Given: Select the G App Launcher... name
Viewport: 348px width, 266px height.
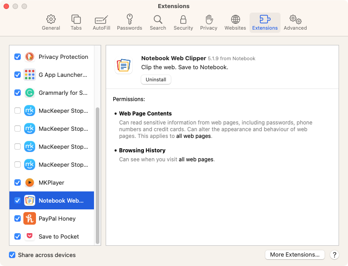Looking at the screenshot, I should pos(63,75).
